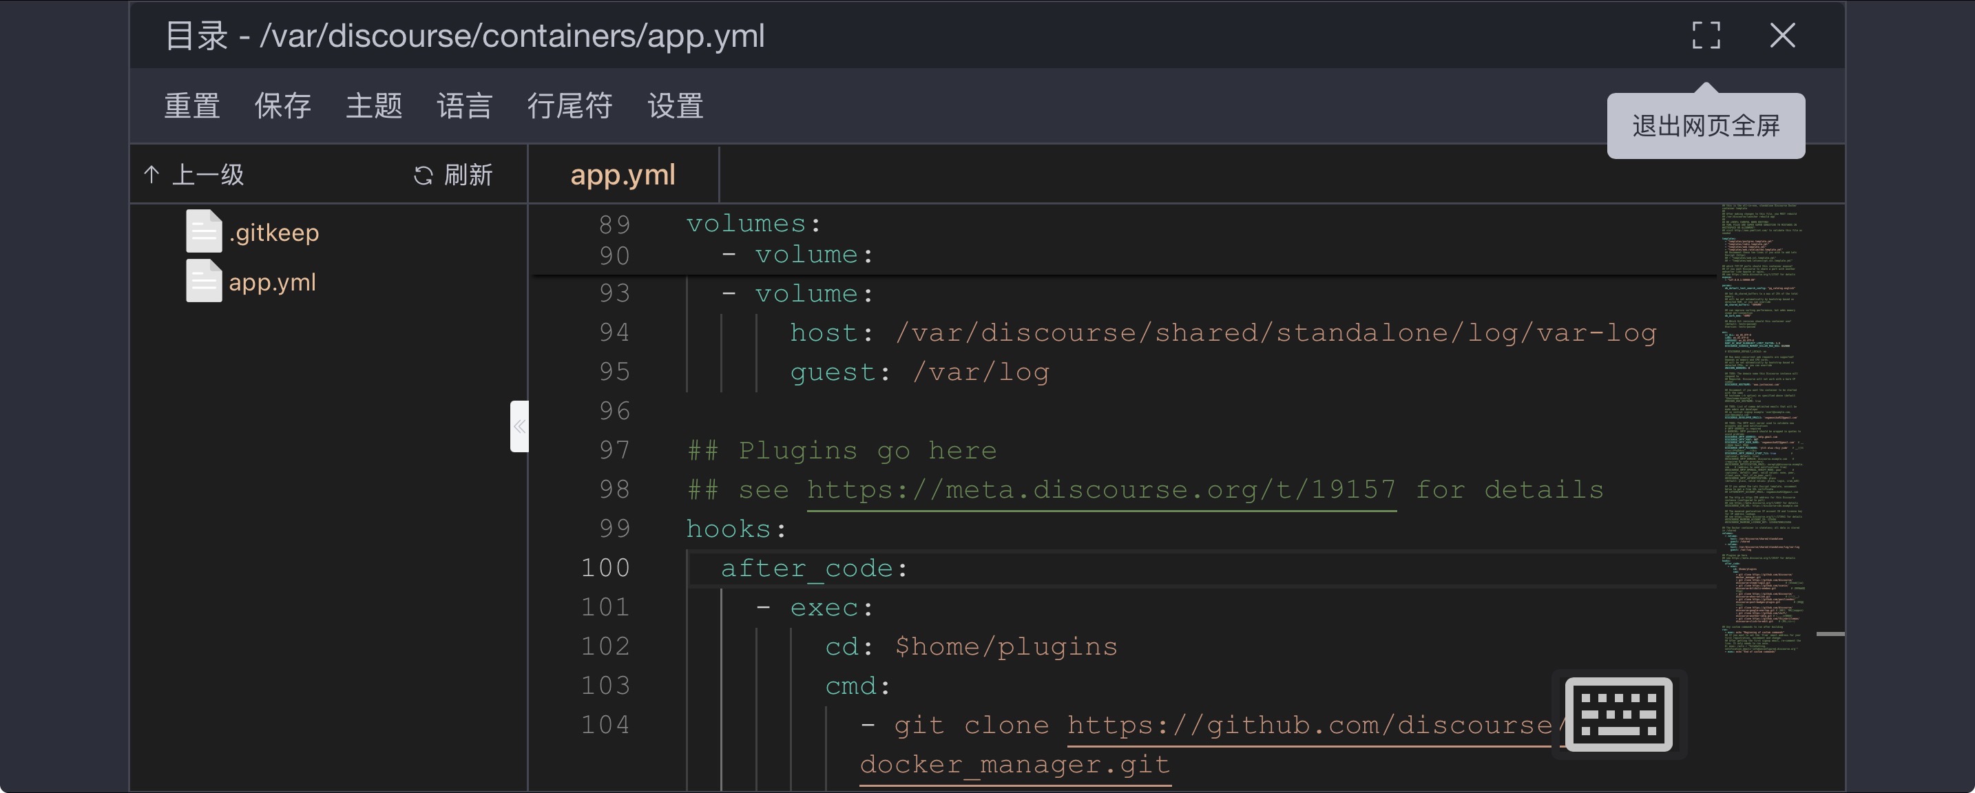Click the .gitkeep file icon
The width and height of the screenshot is (1975, 793).
point(204,231)
